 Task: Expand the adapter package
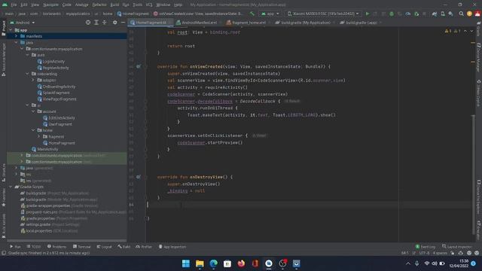pos(33,81)
